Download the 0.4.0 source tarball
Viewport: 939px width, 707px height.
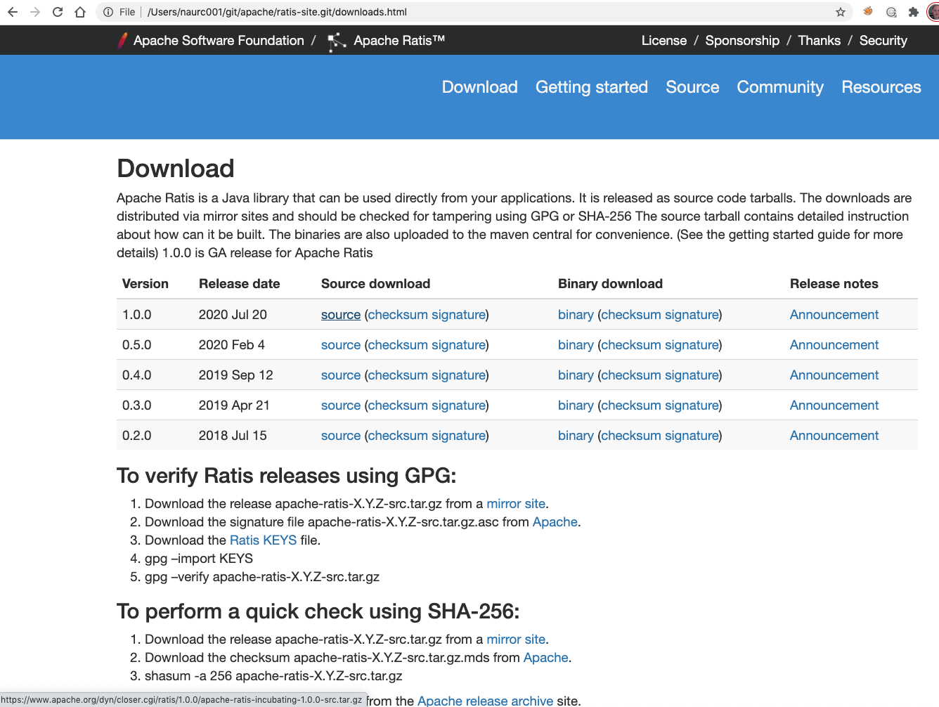coord(341,375)
